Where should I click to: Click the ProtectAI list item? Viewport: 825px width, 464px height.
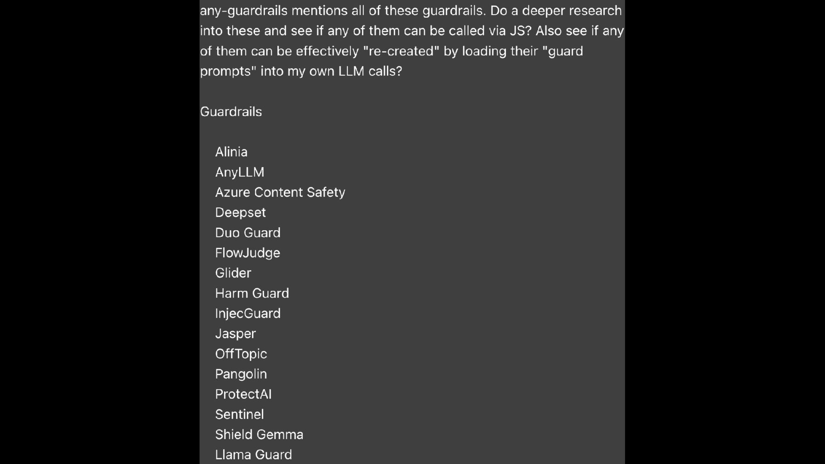click(243, 394)
